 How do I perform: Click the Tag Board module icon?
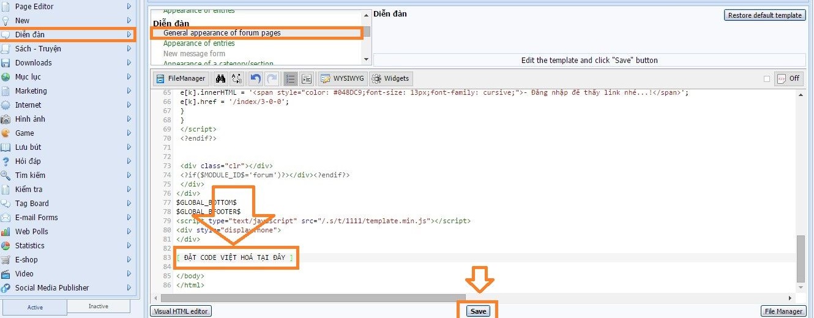pyautogui.click(x=6, y=203)
